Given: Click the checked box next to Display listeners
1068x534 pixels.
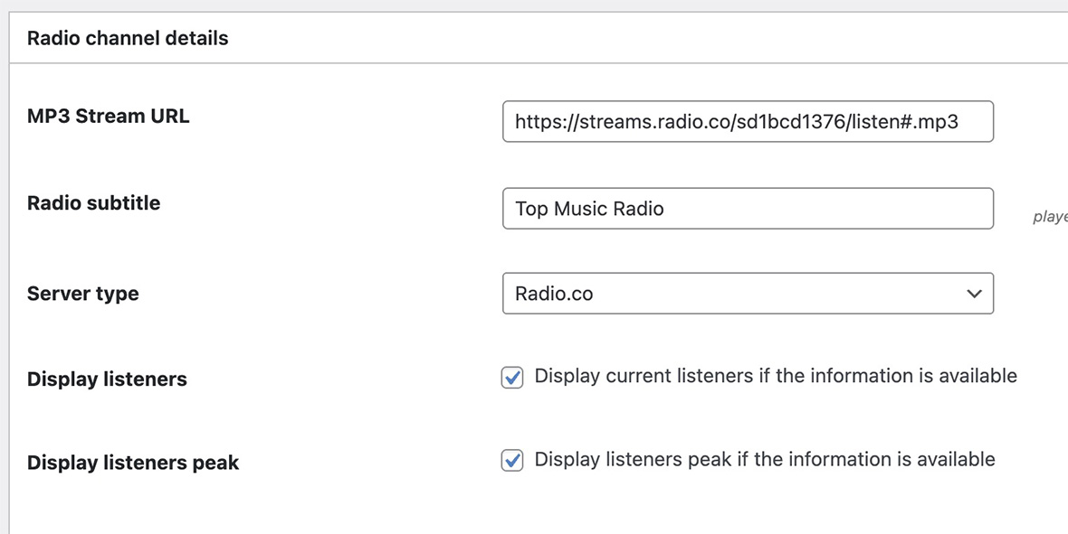Looking at the screenshot, I should [511, 377].
